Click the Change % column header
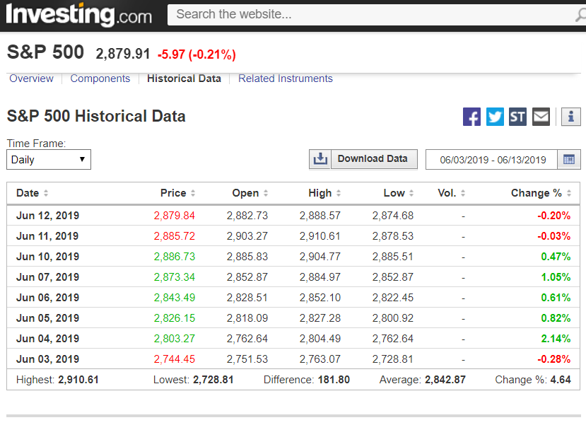The width and height of the screenshot is (586, 425). coord(537,193)
